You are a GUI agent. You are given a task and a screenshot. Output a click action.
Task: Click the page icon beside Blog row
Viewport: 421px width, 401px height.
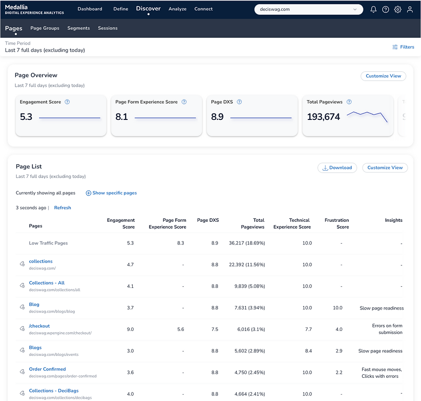(22, 307)
